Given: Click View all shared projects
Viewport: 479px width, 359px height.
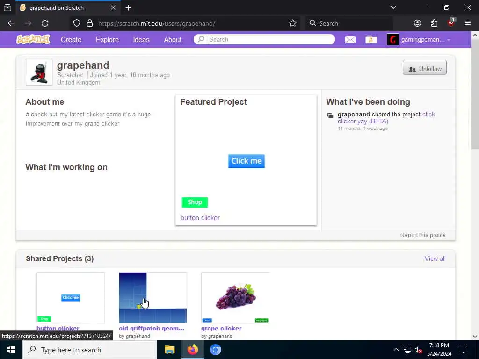Looking at the screenshot, I should [x=435, y=258].
